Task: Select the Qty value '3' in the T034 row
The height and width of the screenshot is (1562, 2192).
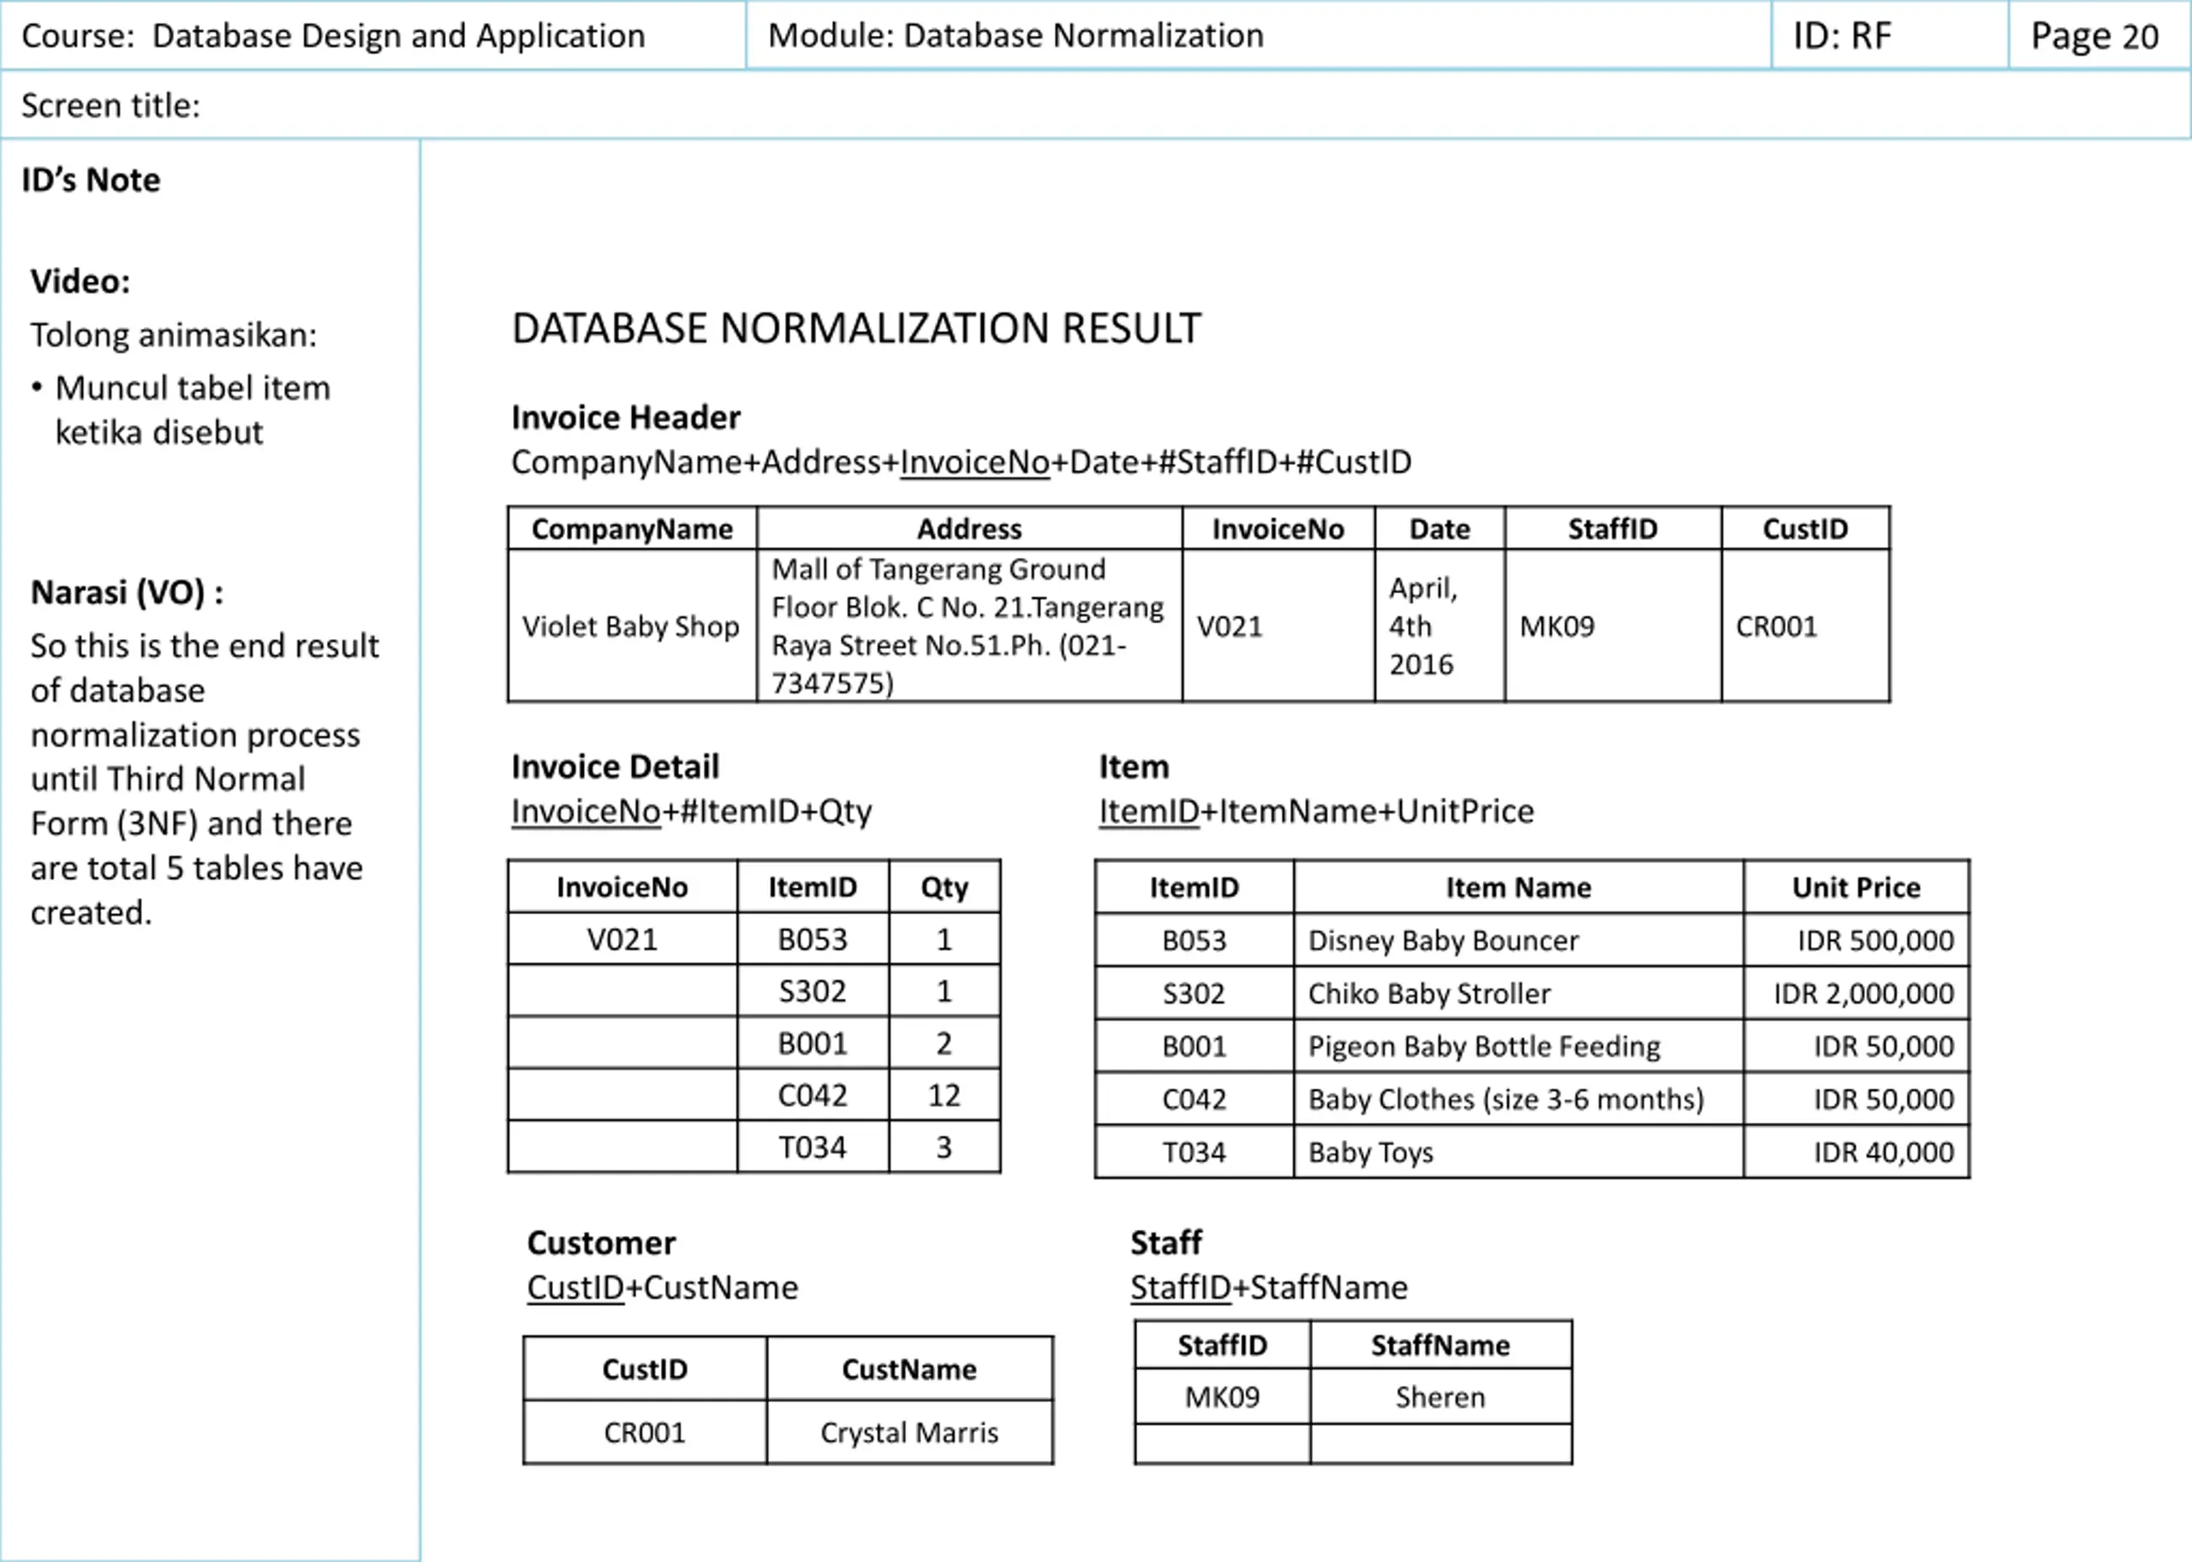Action: coord(944,1147)
